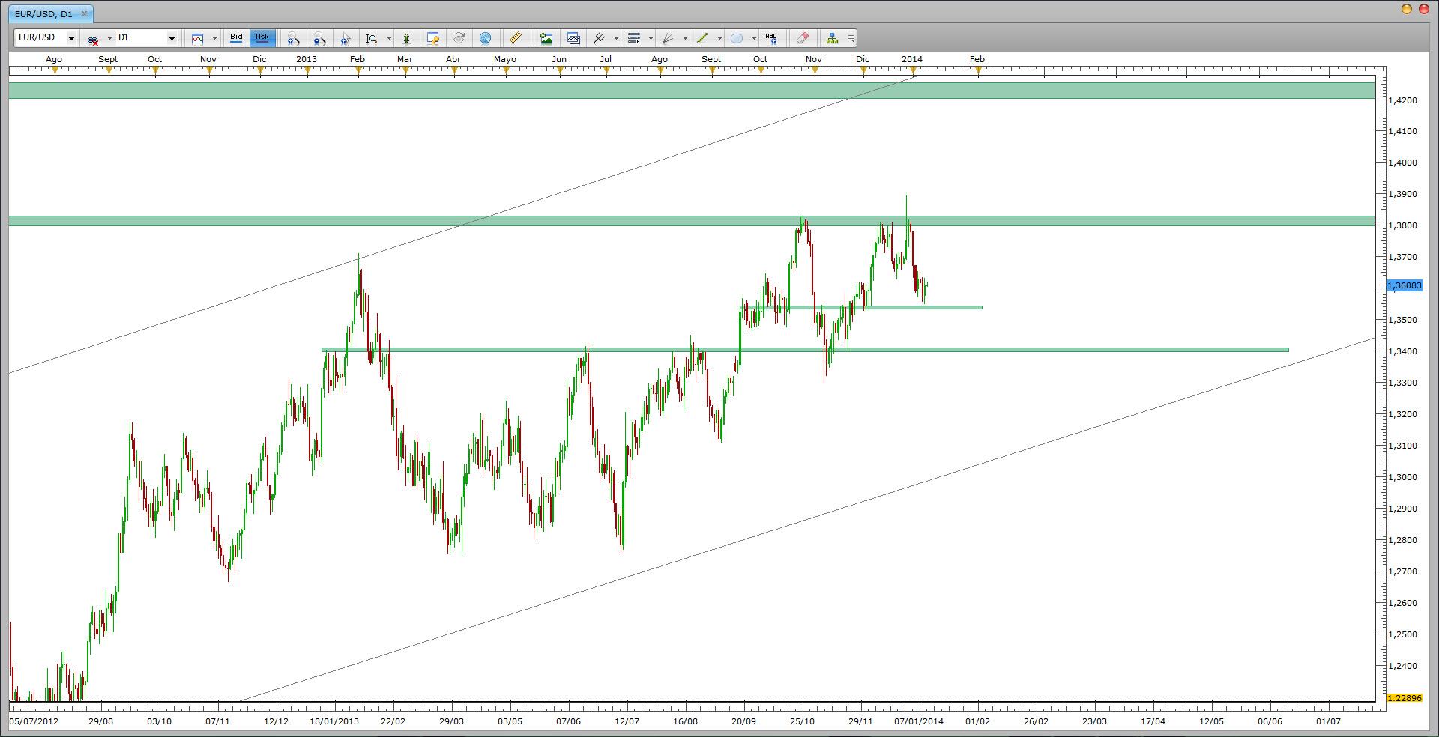
Task: Click the blue current price label 1,36083
Action: tap(1404, 285)
